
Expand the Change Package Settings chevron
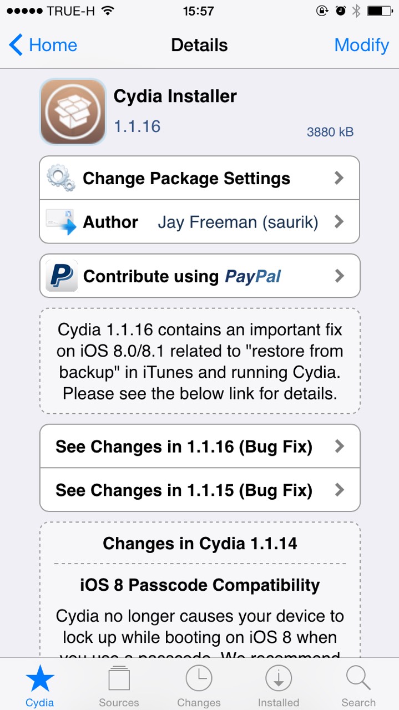340,179
